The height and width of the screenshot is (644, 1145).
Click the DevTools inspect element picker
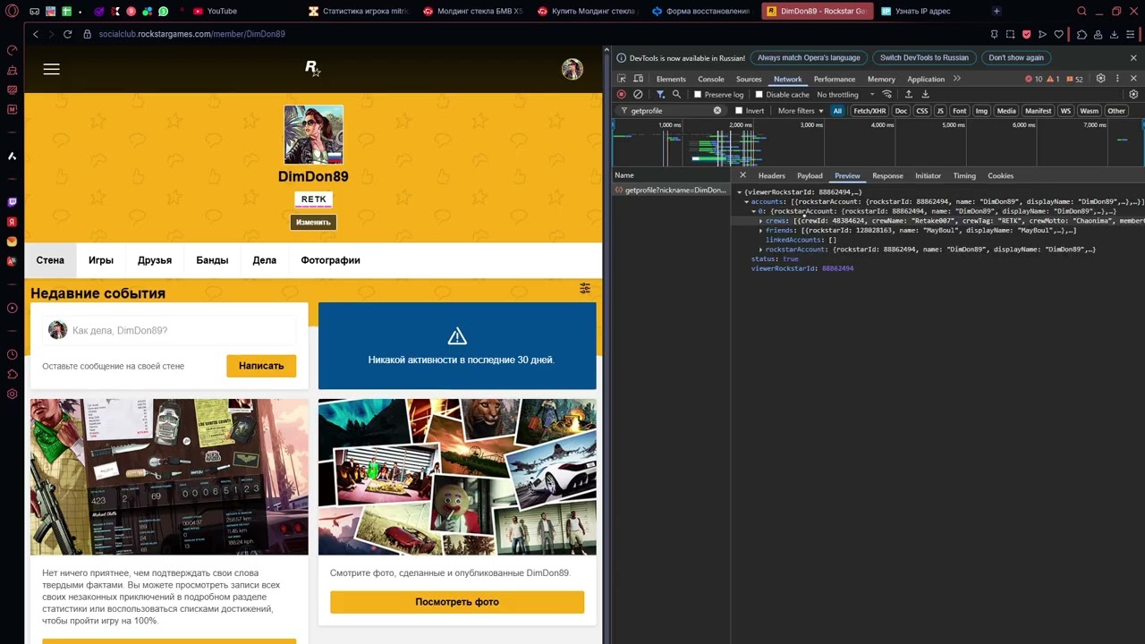tap(622, 79)
